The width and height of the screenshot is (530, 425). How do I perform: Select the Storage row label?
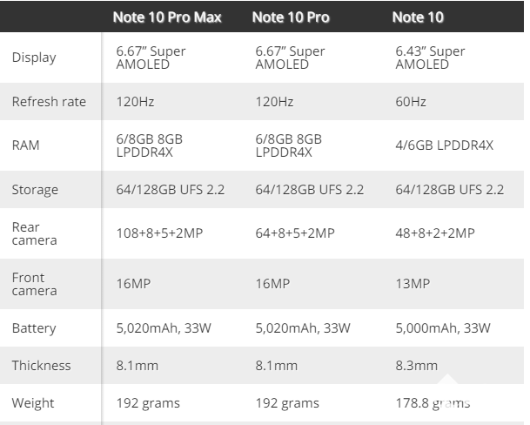35,190
